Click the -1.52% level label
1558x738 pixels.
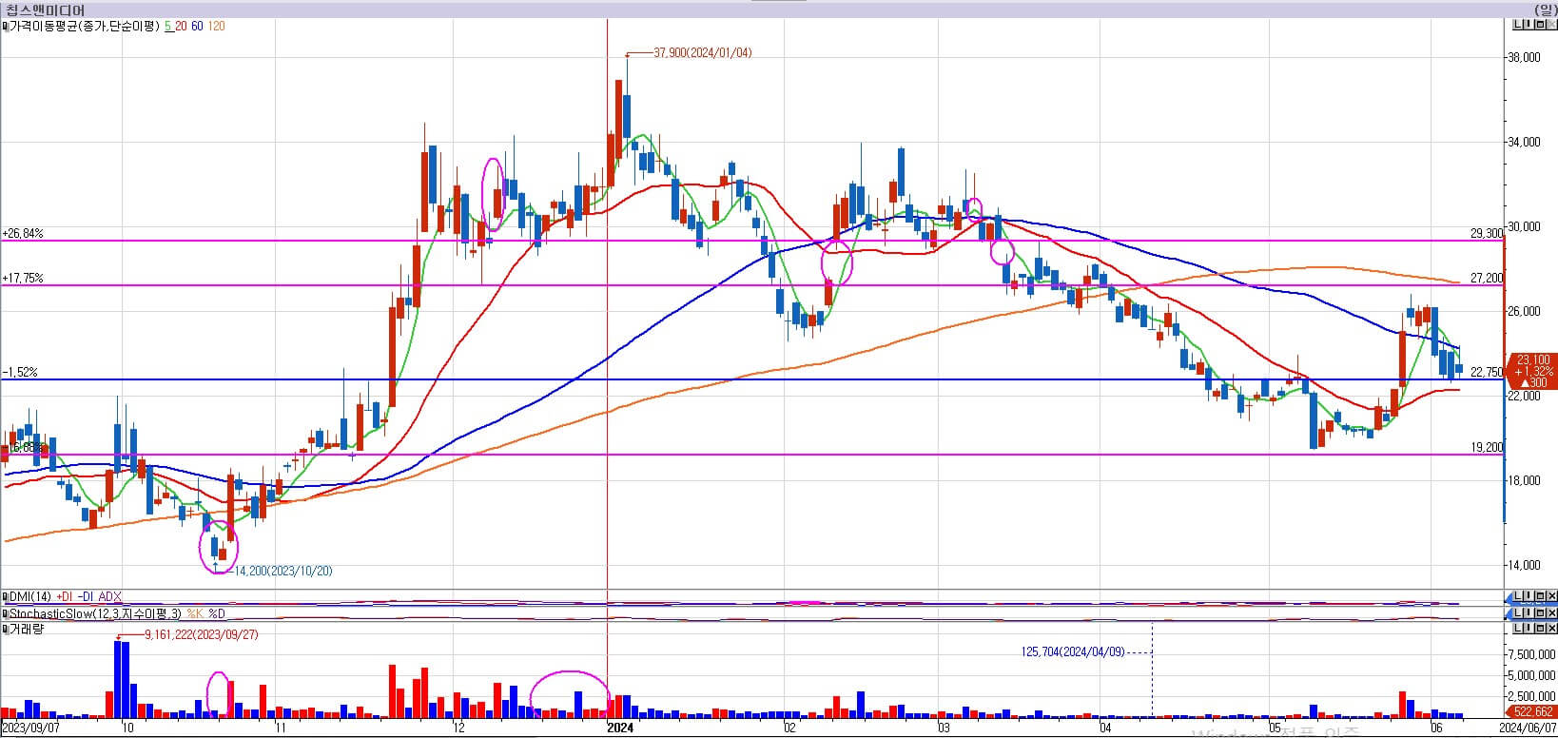[20, 373]
